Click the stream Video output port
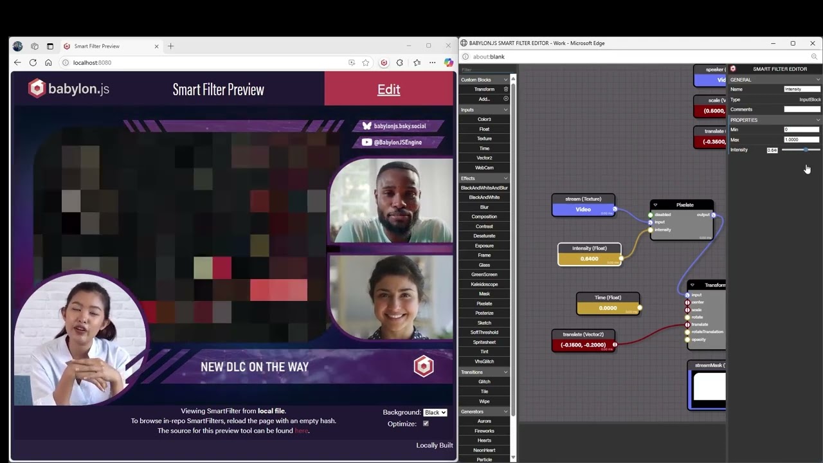 pos(615,209)
